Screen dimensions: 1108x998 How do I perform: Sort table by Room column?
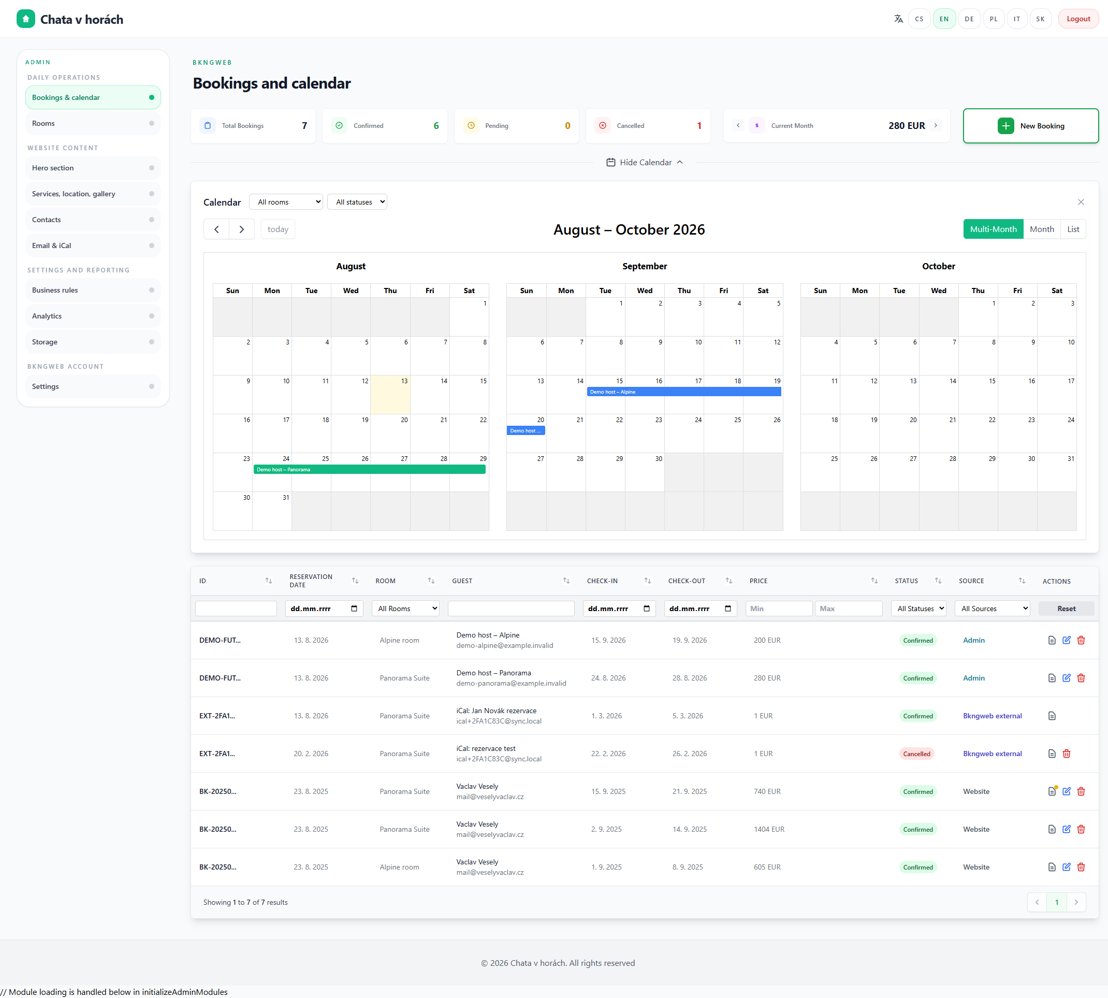[431, 581]
